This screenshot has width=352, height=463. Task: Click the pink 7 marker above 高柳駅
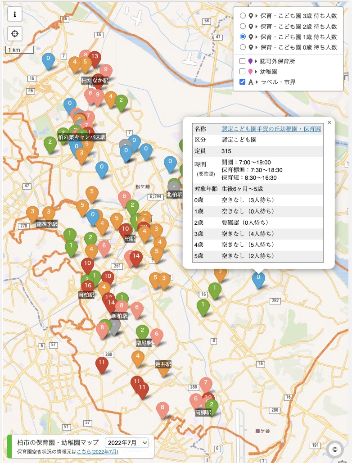(206, 385)
